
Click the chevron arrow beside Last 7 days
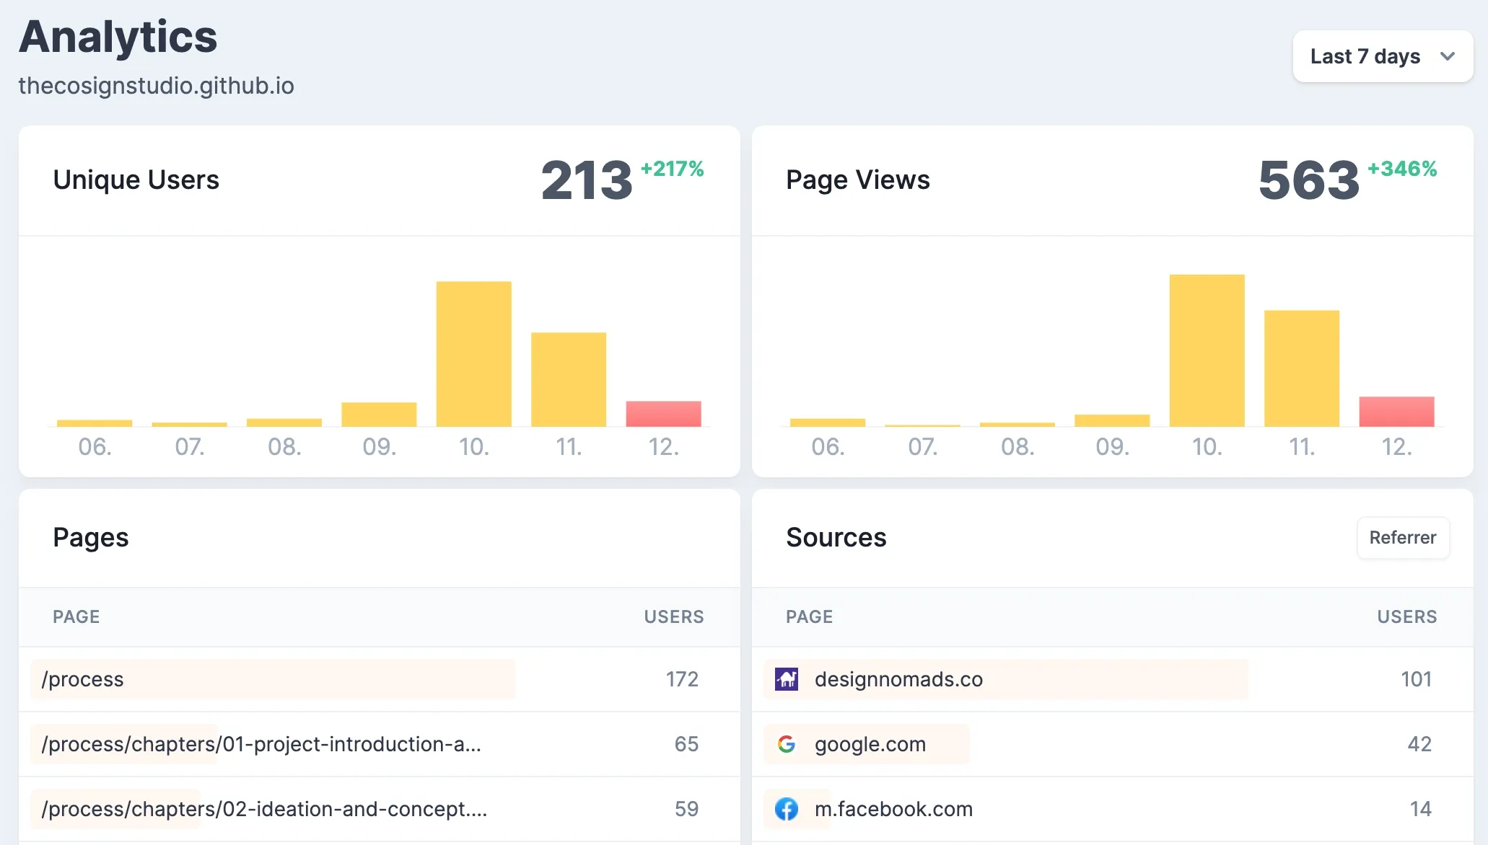tap(1447, 56)
